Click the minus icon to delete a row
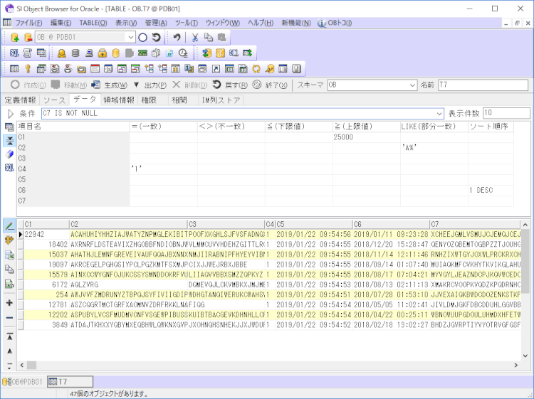 (x=9, y=319)
